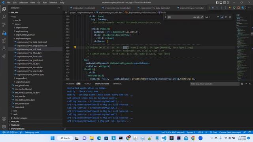Image resolution: width=253 pixels, height=142 pixels.
Task: Toggle Use Regular Expression in find widget
Action: (202, 17)
